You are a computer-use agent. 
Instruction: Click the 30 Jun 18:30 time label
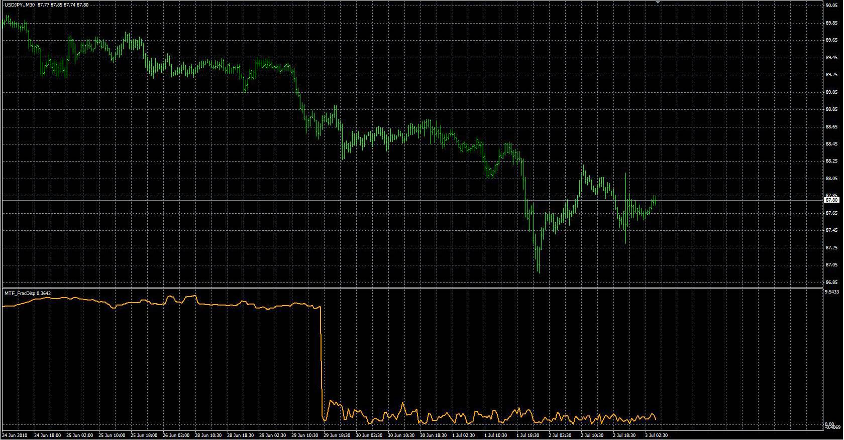[434, 435]
